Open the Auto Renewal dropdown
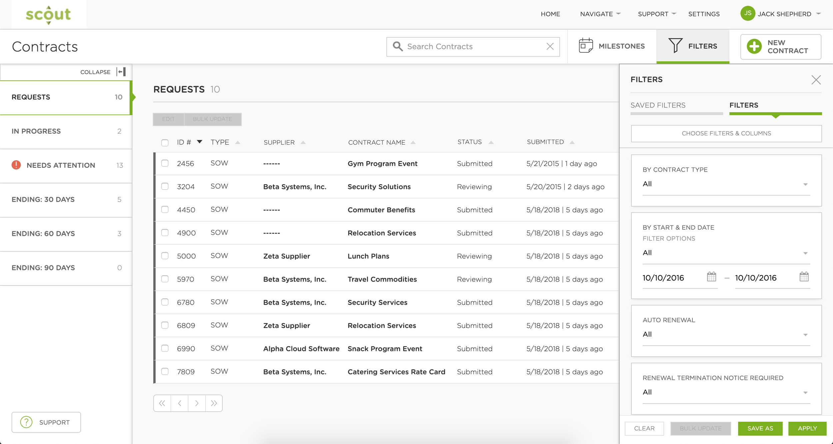 point(806,334)
